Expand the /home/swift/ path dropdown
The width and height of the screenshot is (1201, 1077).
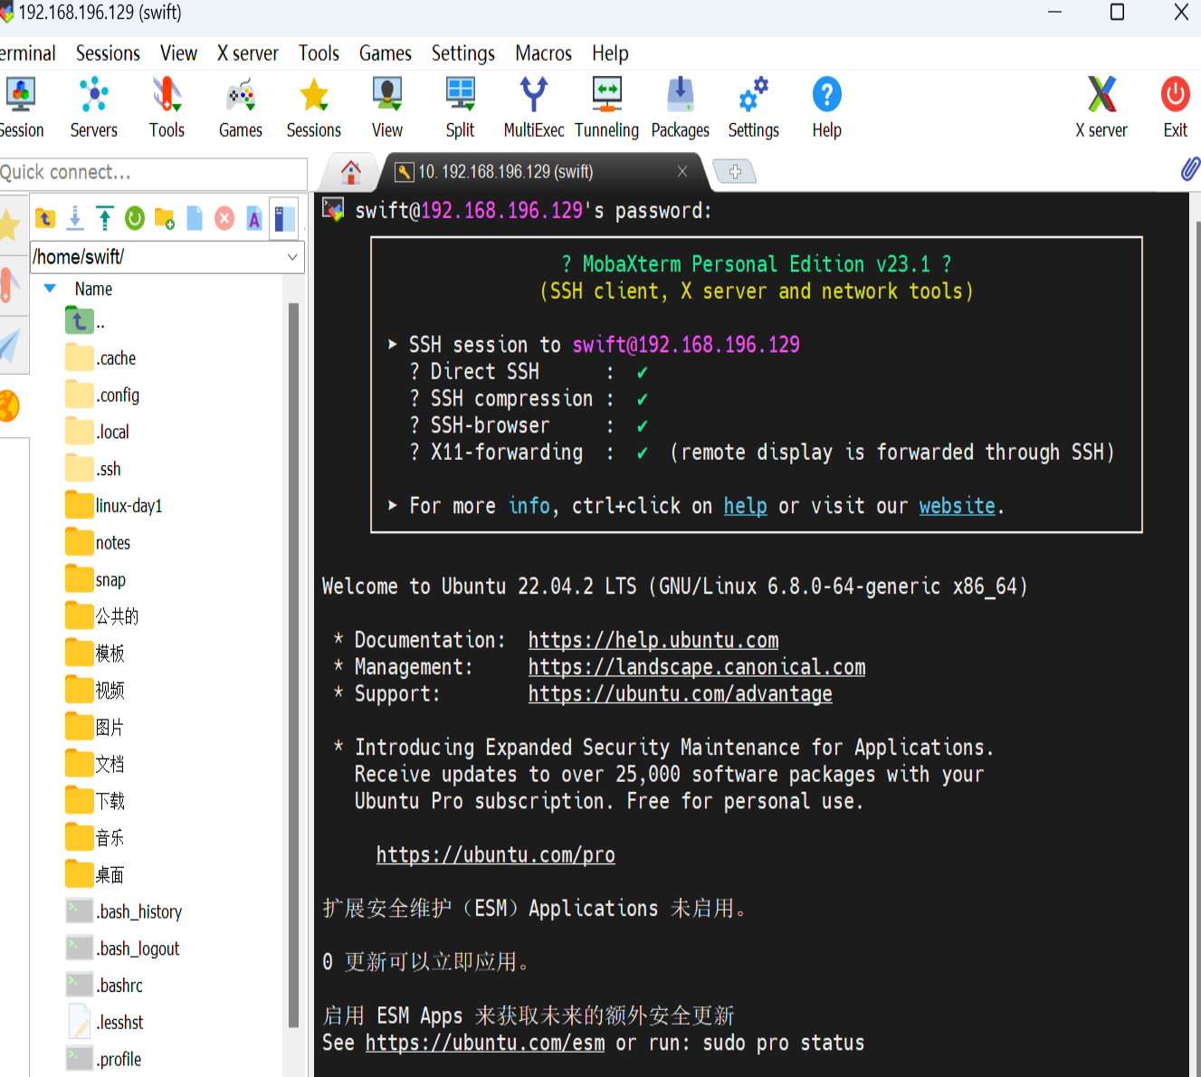[291, 257]
